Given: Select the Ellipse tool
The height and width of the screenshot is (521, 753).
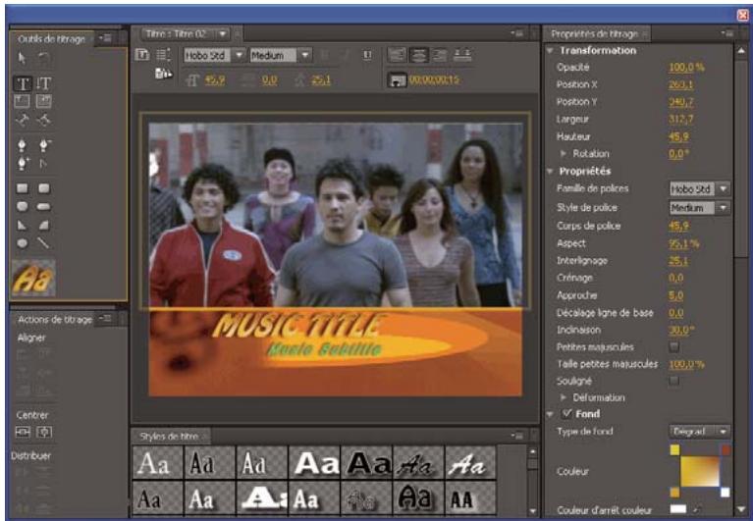Looking at the screenshot, I should click(x=23, y=243).
